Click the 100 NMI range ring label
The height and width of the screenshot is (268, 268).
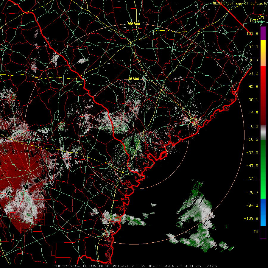(x=134, y=24)
